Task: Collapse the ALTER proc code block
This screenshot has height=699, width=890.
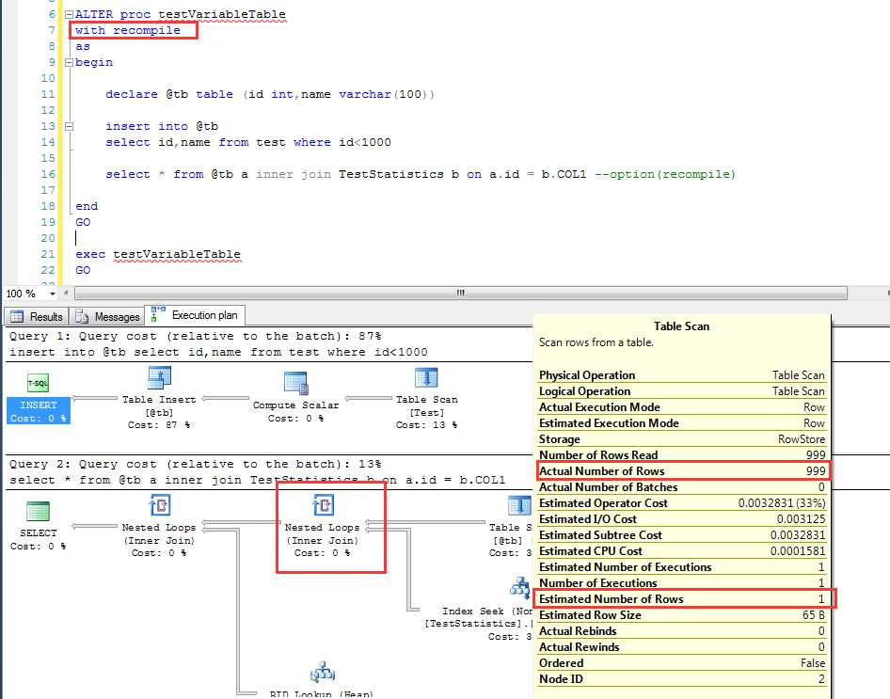Action: tap(69, 15)
